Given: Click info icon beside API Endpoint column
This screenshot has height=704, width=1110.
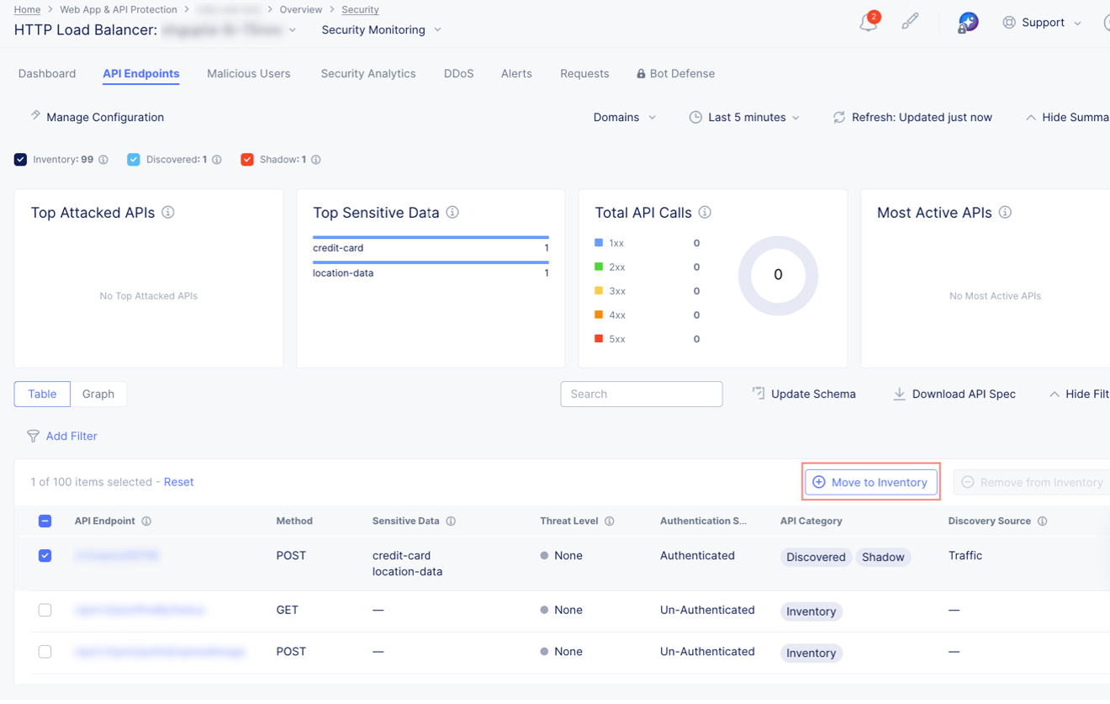Looking at the screenshot, I should click(146, 521).
